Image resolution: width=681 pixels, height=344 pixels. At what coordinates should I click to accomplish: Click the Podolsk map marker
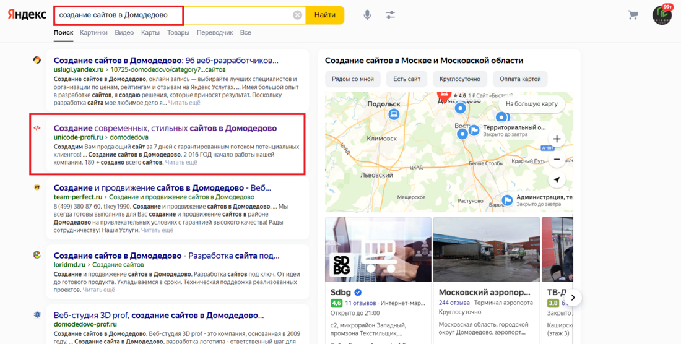pos(394,114)
